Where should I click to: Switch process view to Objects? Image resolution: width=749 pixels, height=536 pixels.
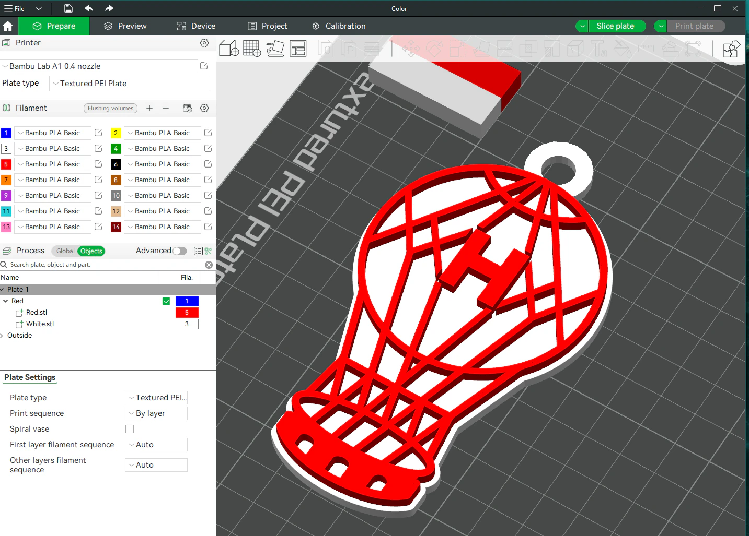[x=91, y=251]
